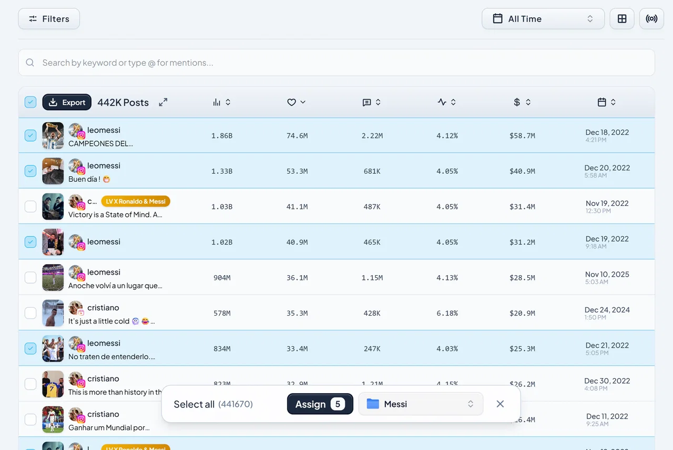This screenshot has width=673, height=450.
Task: Check the It's just a little cold row
Action: coord(30,313)
